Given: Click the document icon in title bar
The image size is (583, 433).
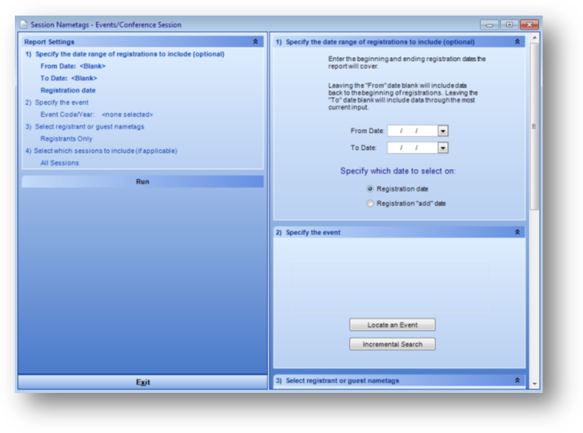Looking at the screenshot, I should click(23, 24).
